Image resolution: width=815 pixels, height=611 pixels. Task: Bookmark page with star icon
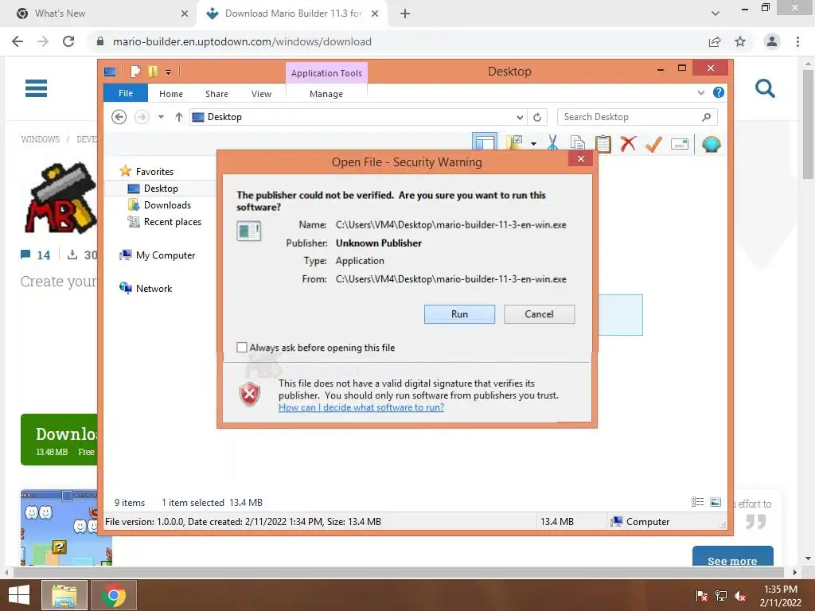(x=740, y=41)
